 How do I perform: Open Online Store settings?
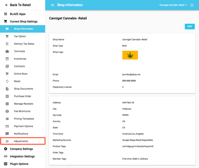[x=23, y=74]
